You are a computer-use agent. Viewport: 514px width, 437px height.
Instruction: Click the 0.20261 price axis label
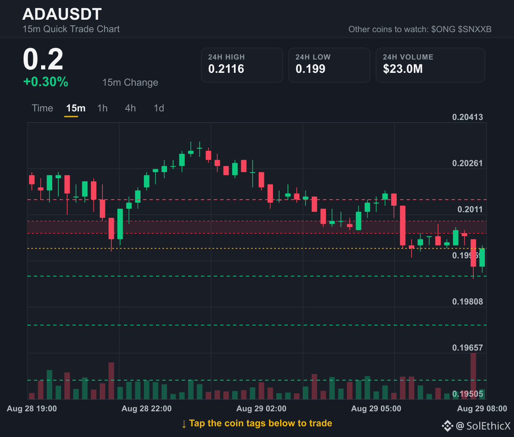[467, 163]
